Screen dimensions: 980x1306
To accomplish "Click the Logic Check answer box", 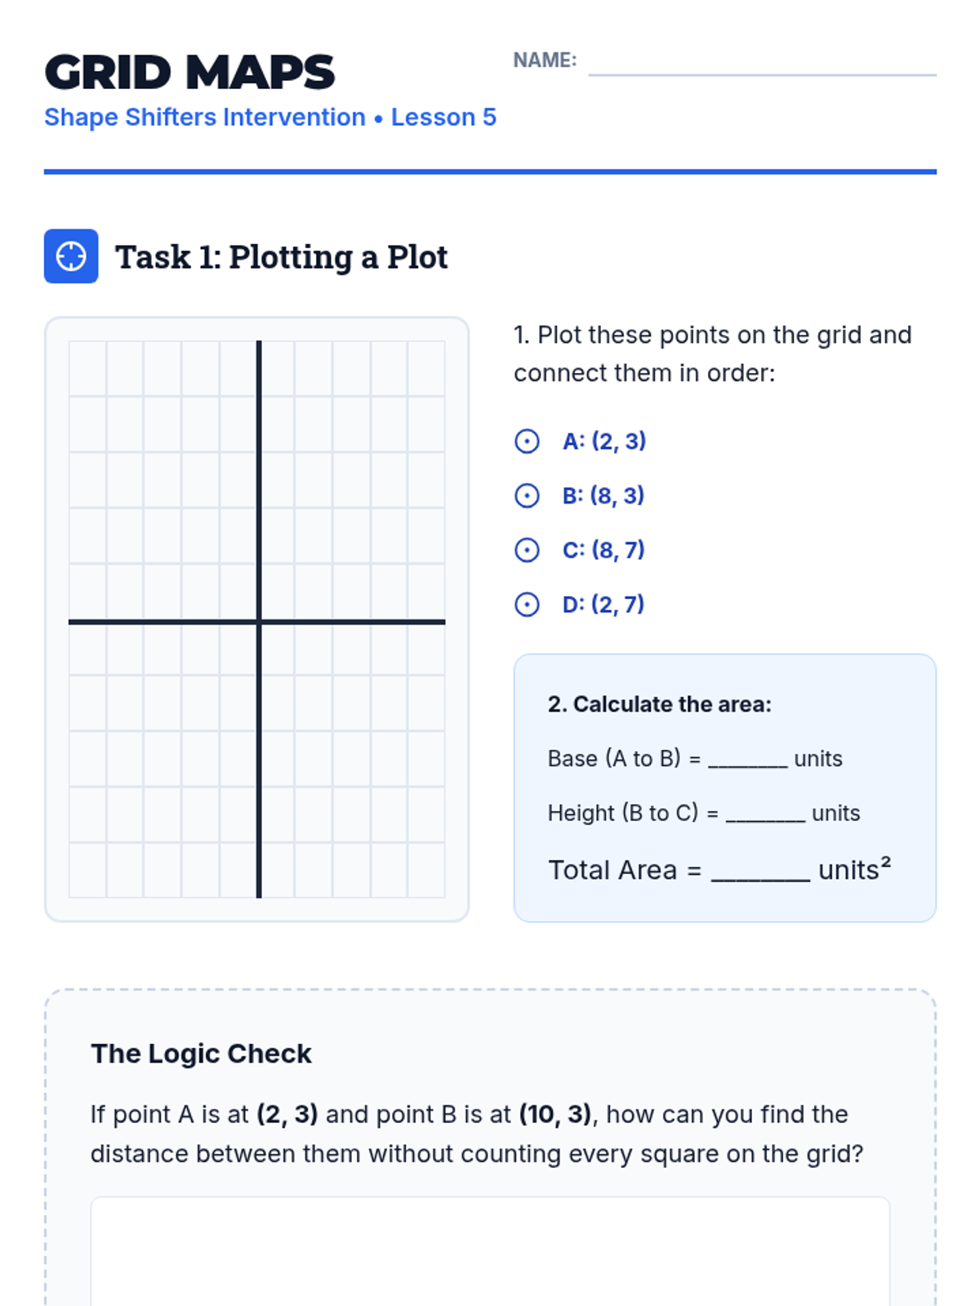I will [490, 1251].
